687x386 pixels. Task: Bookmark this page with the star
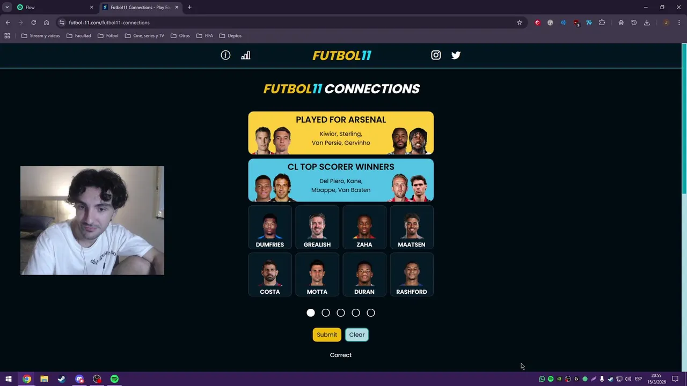520,23
